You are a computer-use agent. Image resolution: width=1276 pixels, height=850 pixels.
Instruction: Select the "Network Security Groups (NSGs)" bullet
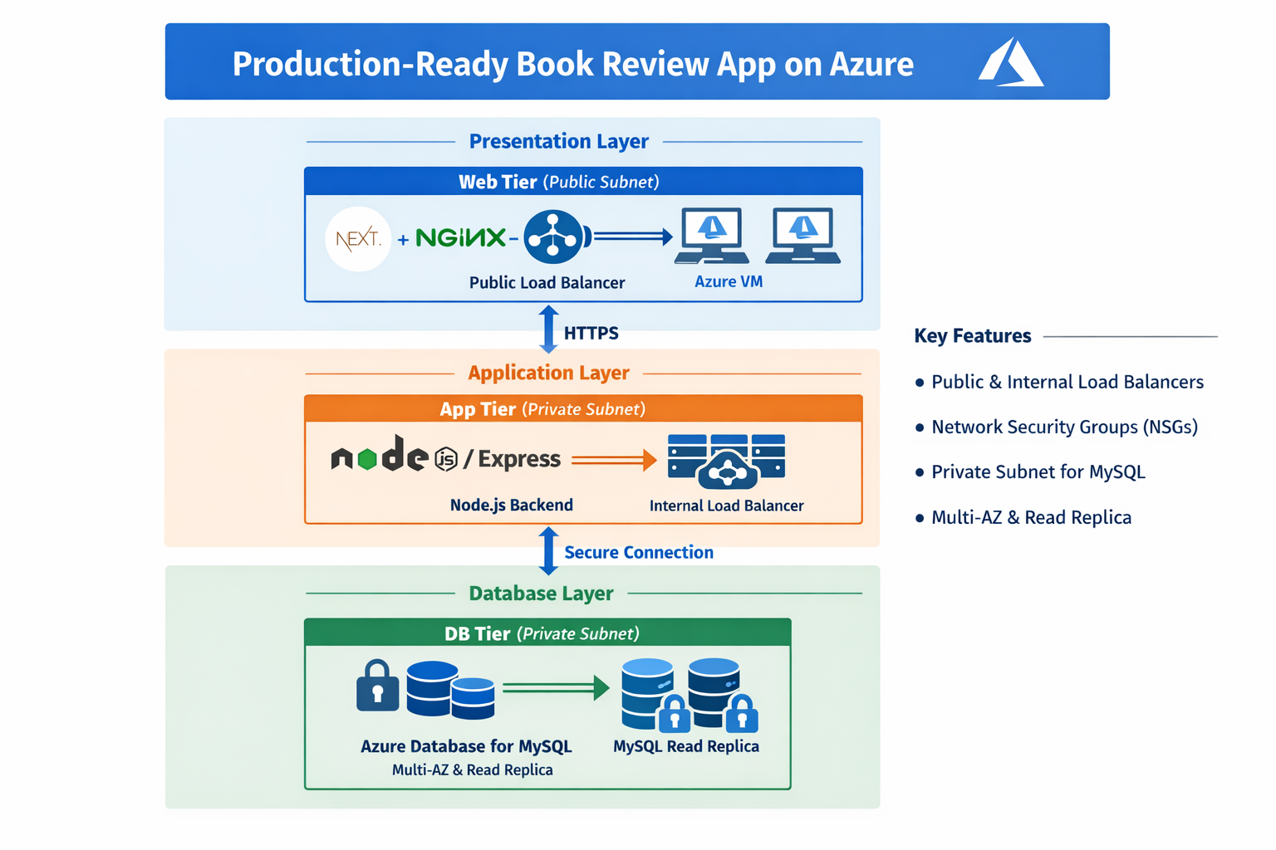[1057, 427]
